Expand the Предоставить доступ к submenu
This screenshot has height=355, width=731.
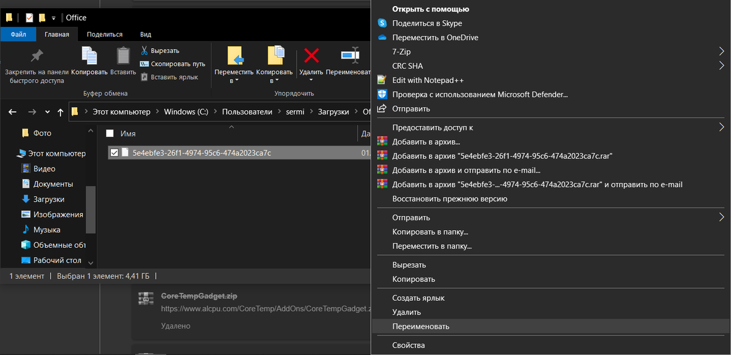(x=722, y=127)
